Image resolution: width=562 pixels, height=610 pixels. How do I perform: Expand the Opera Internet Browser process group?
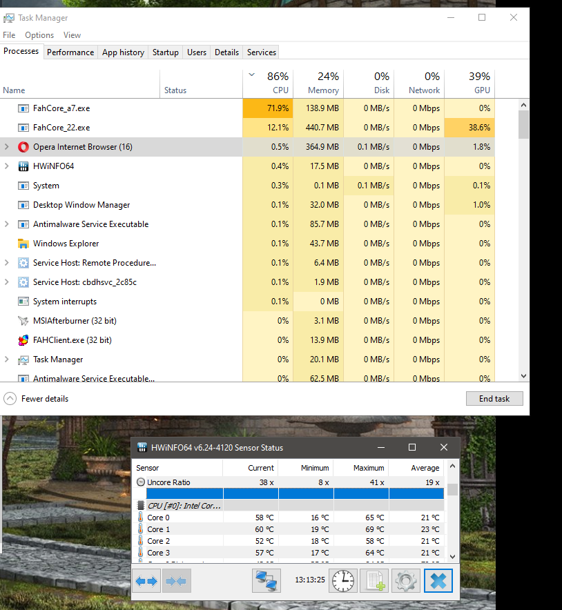[x=7, y=147]
